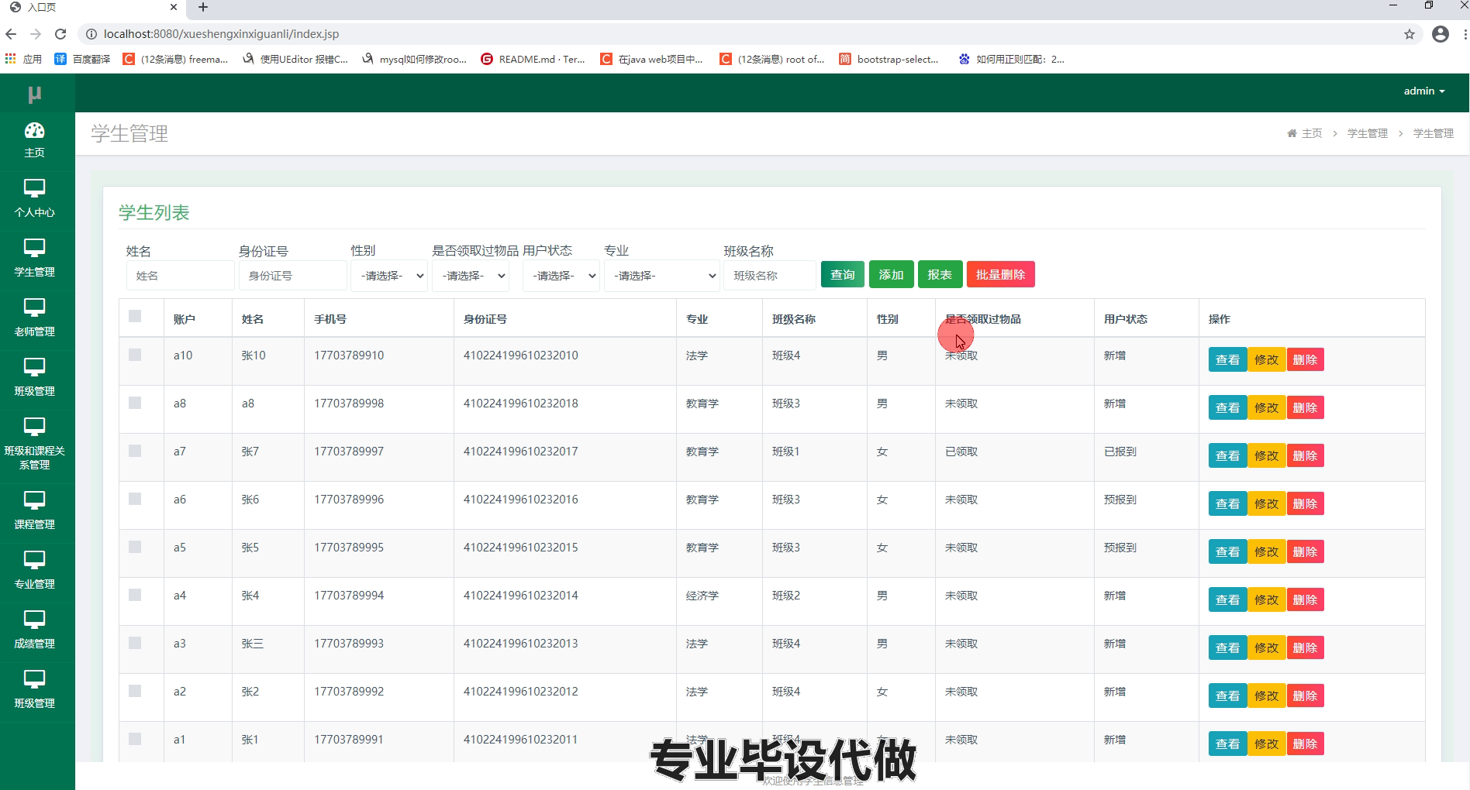This screenshot has width=1470, height=790.
Task: Click 查看 for student a4
Action: (1227, 599)
